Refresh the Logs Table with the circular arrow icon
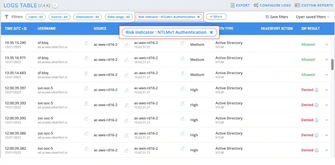This screenshot has width=335, height=165. 55,6
